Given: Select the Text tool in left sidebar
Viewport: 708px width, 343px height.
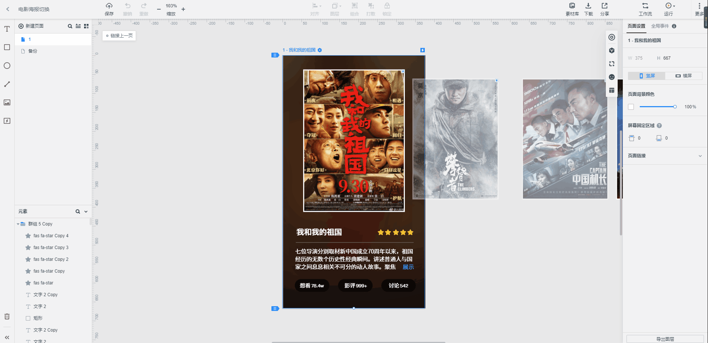Looking at the screenshot, I should tap(7, 29).
